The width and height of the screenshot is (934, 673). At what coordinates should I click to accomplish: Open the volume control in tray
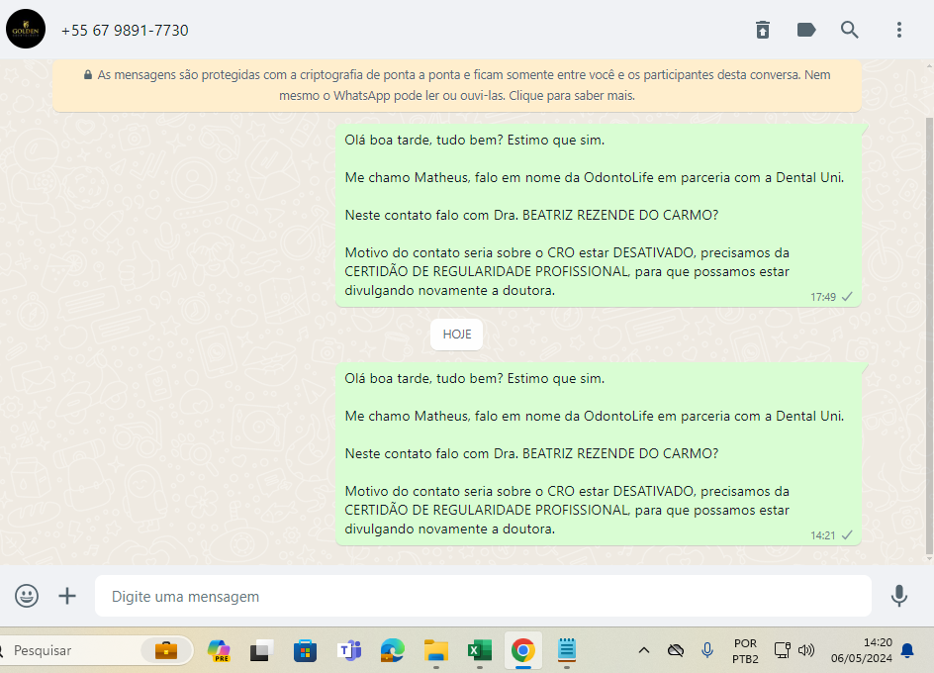tap(806, 650)
